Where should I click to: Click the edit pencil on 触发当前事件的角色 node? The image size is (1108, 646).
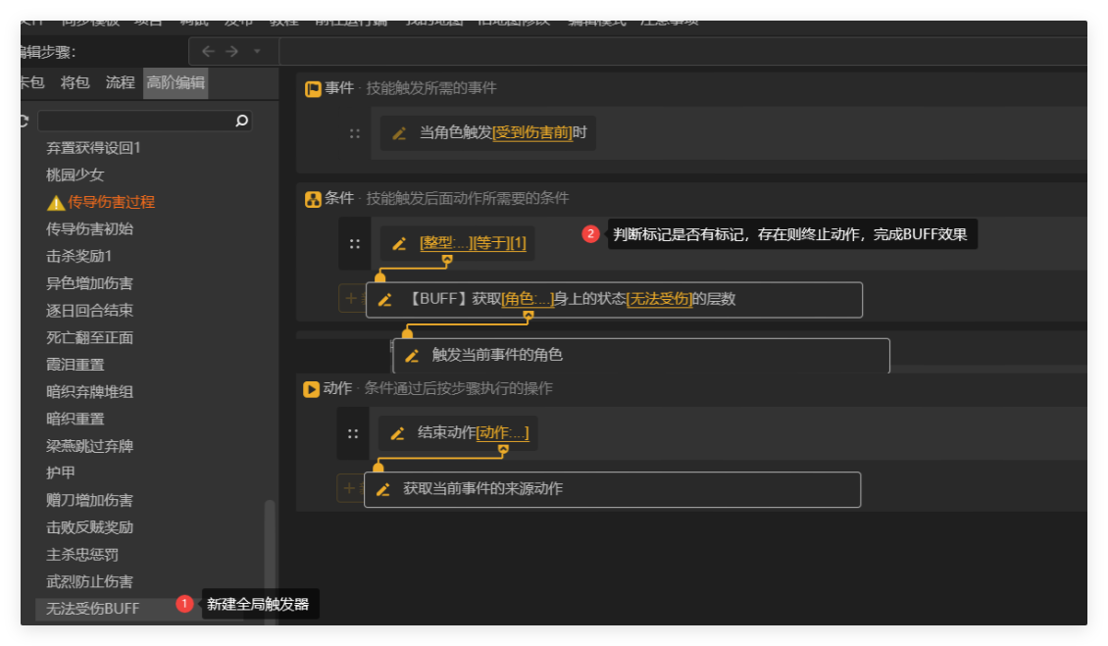click(412, 356)
